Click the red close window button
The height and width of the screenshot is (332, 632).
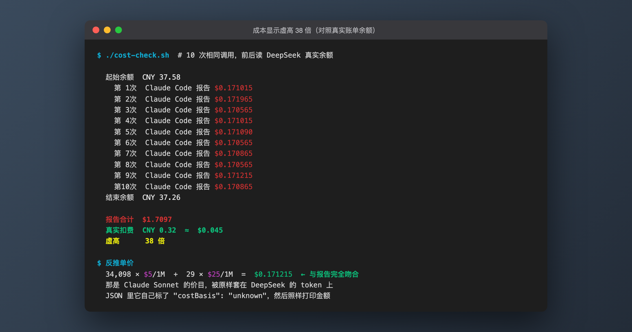96,30
